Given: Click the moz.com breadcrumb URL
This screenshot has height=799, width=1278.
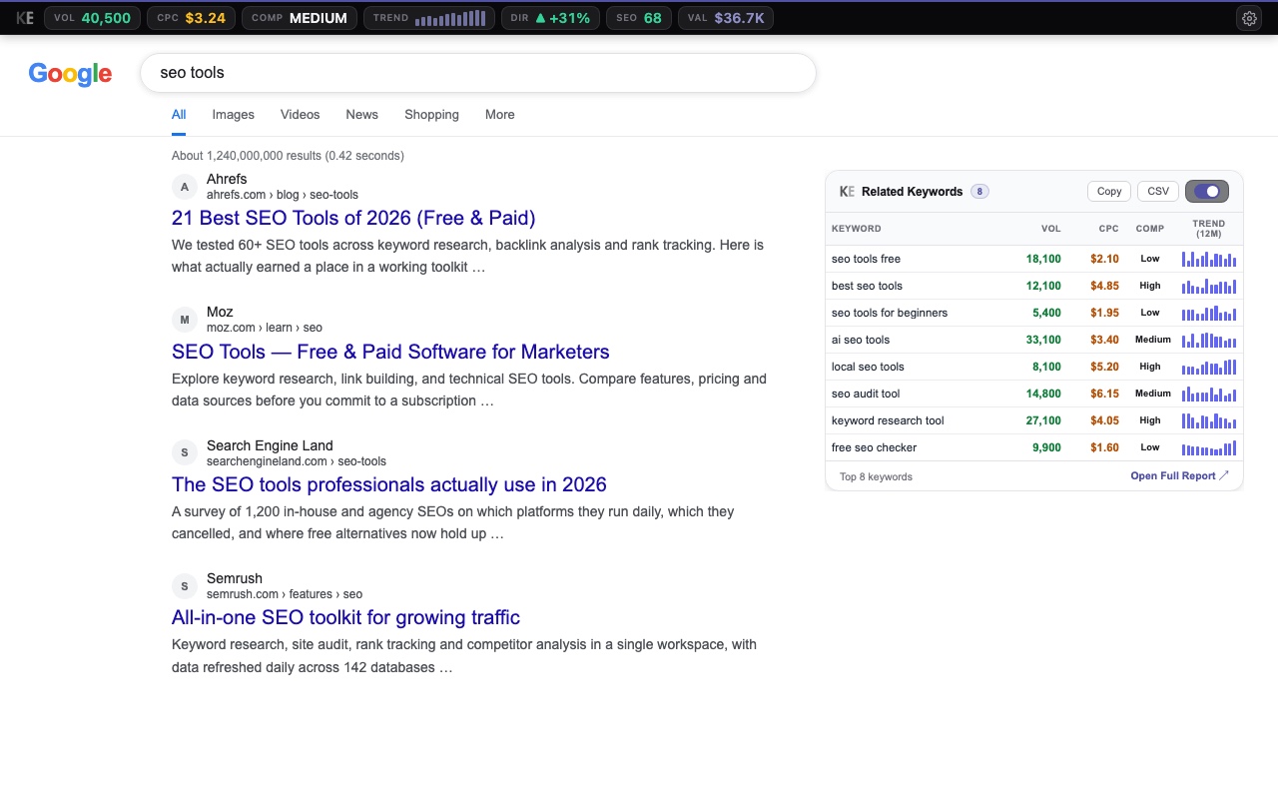Looking at the screenshot, I should (x=265, y=328).
